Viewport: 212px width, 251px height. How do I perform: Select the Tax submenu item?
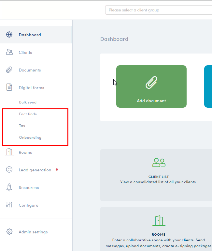coord(22,126)
